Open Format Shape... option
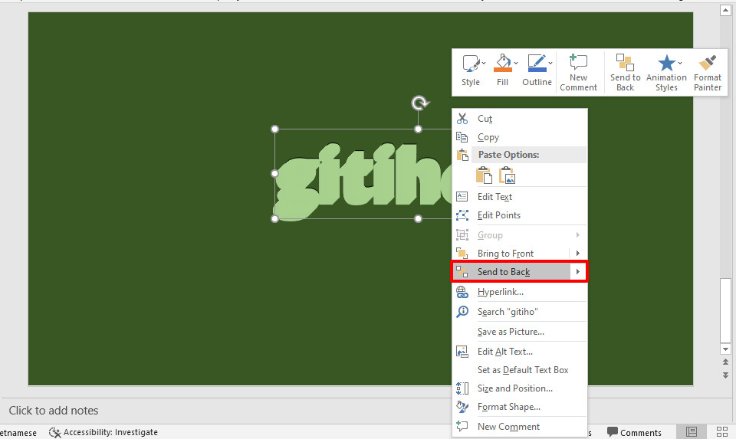The image size is (736, 439). (520, 407)
